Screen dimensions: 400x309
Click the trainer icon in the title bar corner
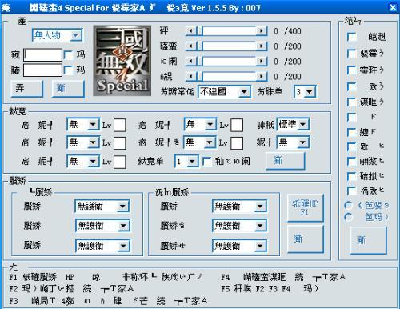[6, 7]
